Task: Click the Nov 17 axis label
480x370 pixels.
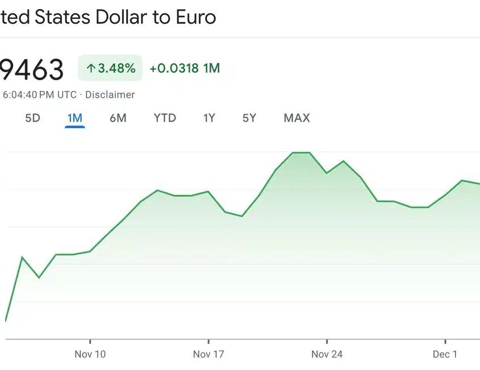Action: pyautogui.click(x=208, y=354)
